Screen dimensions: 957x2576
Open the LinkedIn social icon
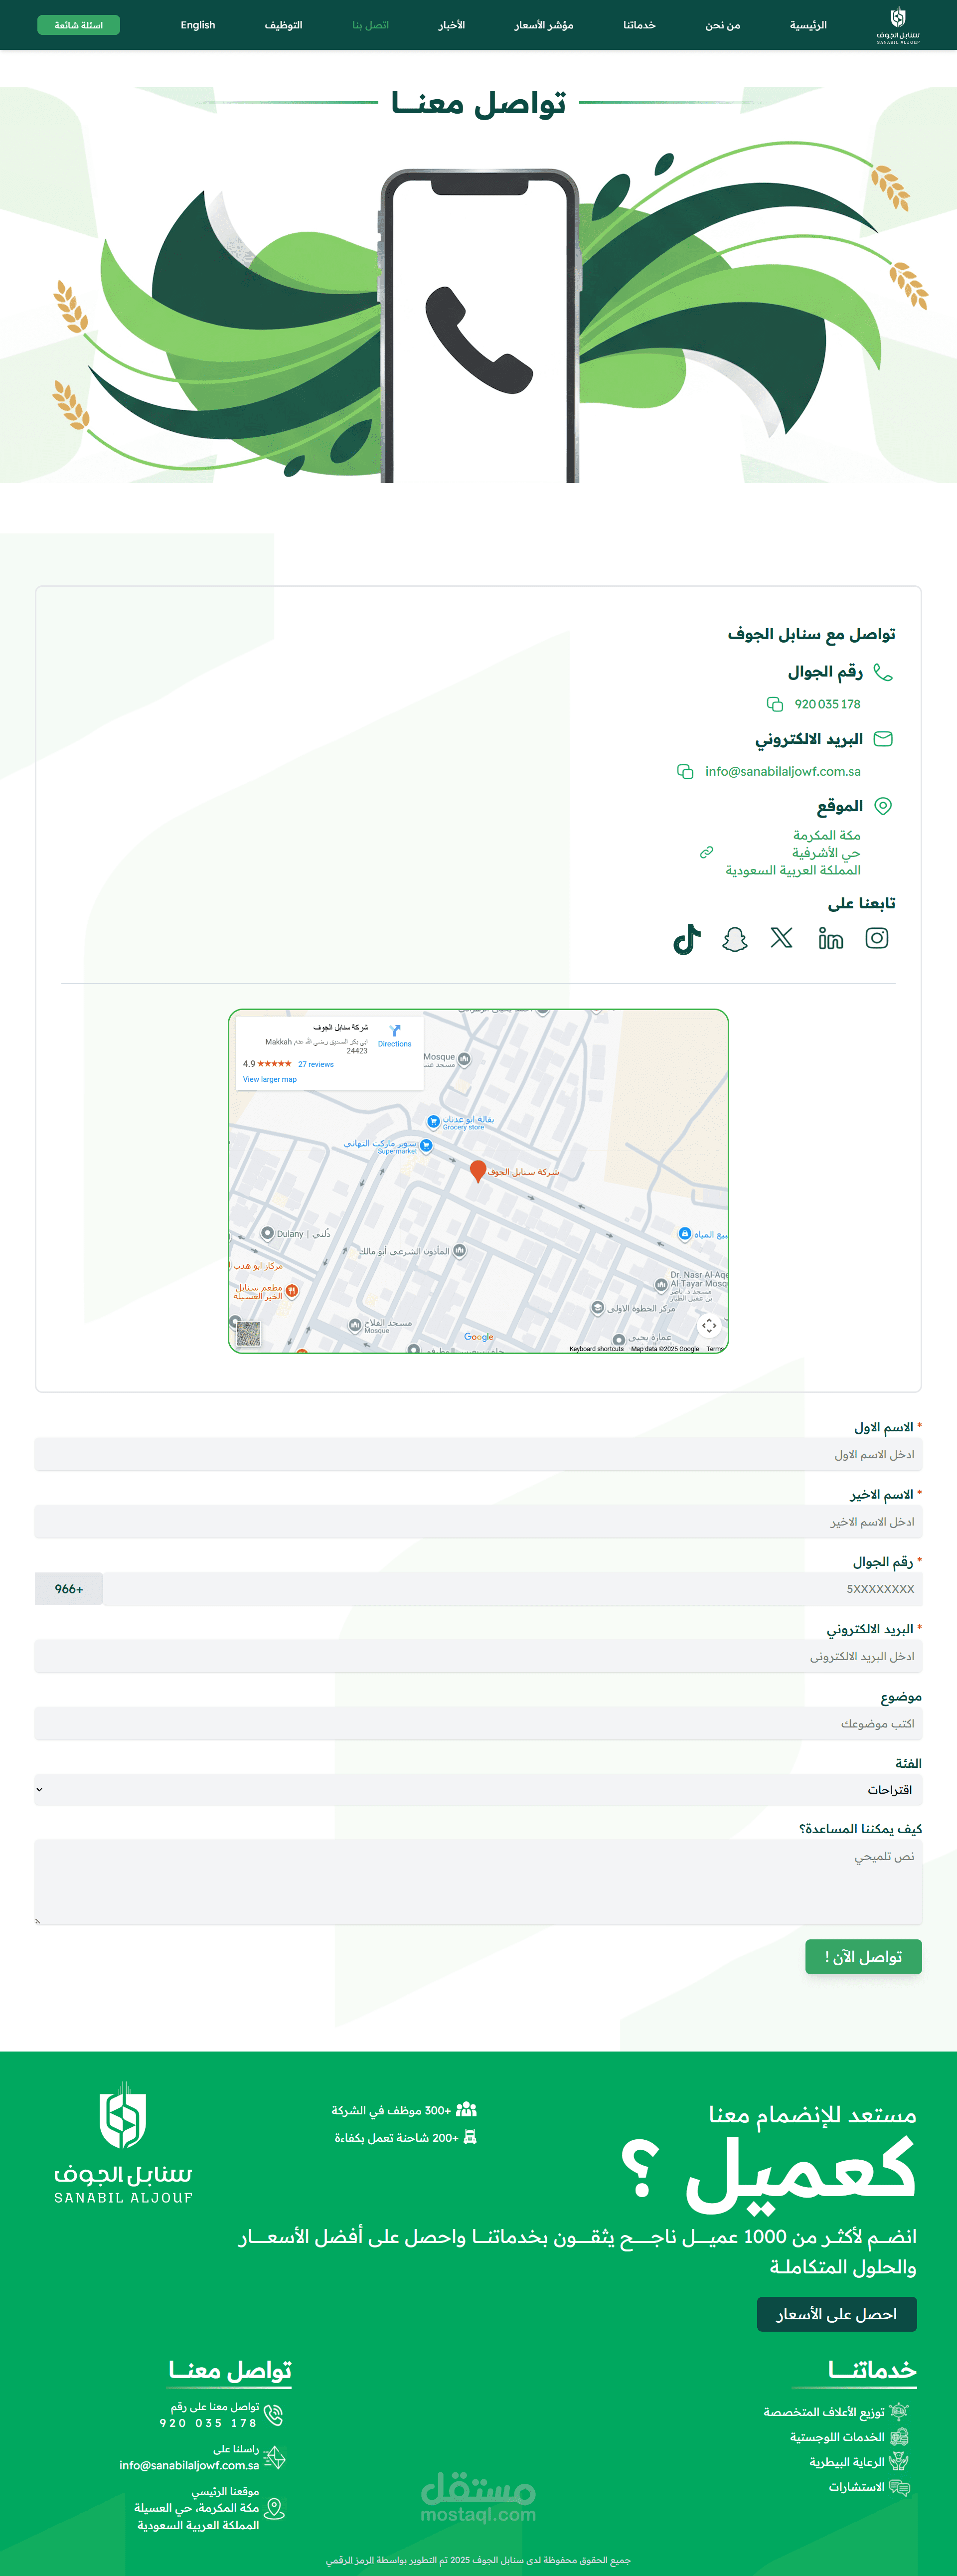(x=830, y=938)
